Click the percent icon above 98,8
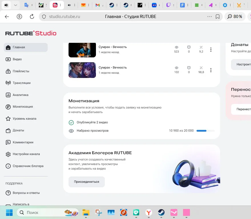This screenshot has width=251, height=219. (x=201, y=68)
